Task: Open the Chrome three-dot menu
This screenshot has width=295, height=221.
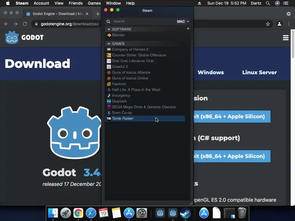Action: point(289,24)
